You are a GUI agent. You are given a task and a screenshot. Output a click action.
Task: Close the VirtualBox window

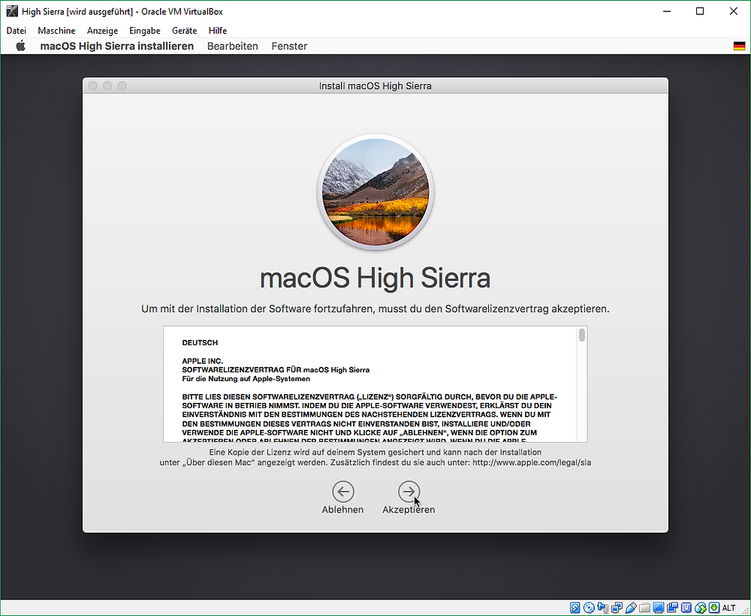point(733,11)
